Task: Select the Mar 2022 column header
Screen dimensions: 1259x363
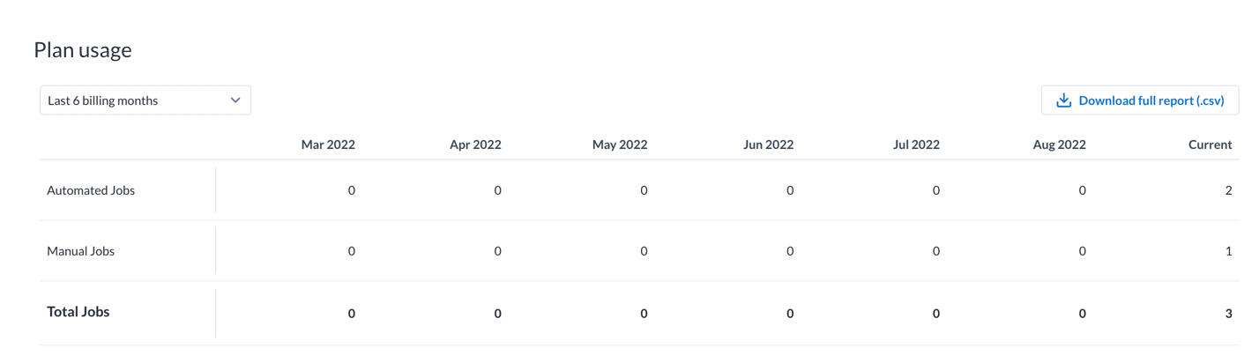Action: [x=328, y=144]
